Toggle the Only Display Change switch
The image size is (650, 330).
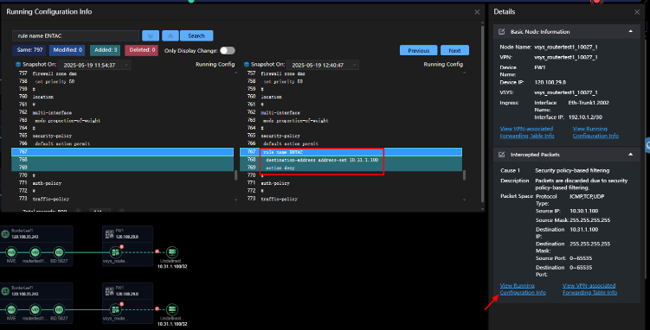coord(227,50)
